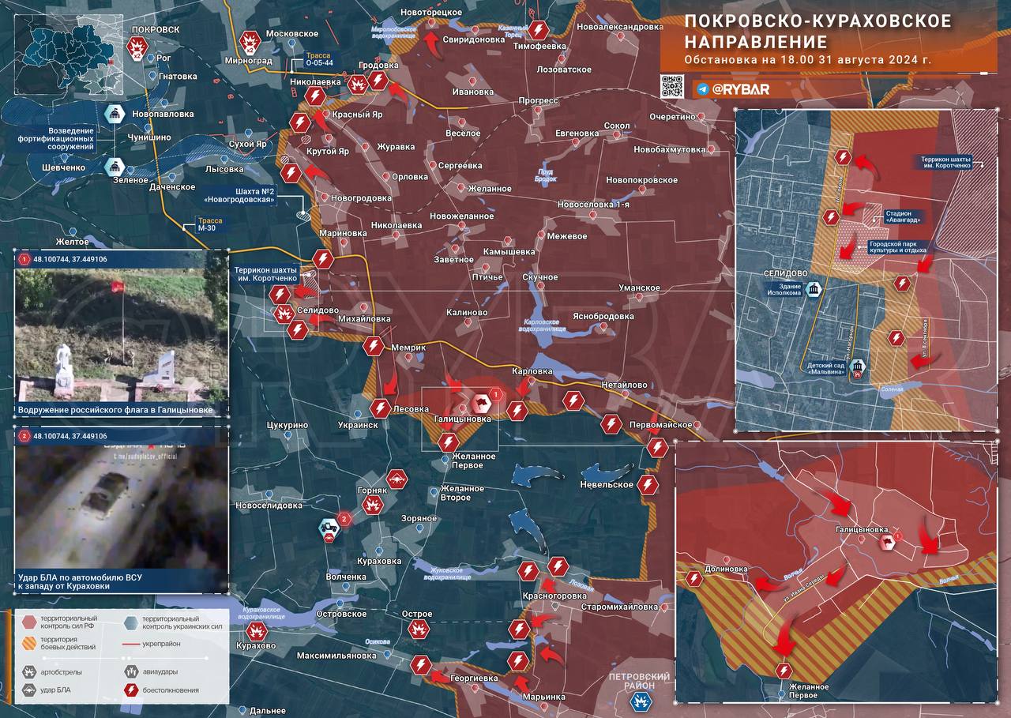Screen dimensions: 1011x718
Task: Click the drone strike icon near Горняк
Action: [x=397, y=478]
